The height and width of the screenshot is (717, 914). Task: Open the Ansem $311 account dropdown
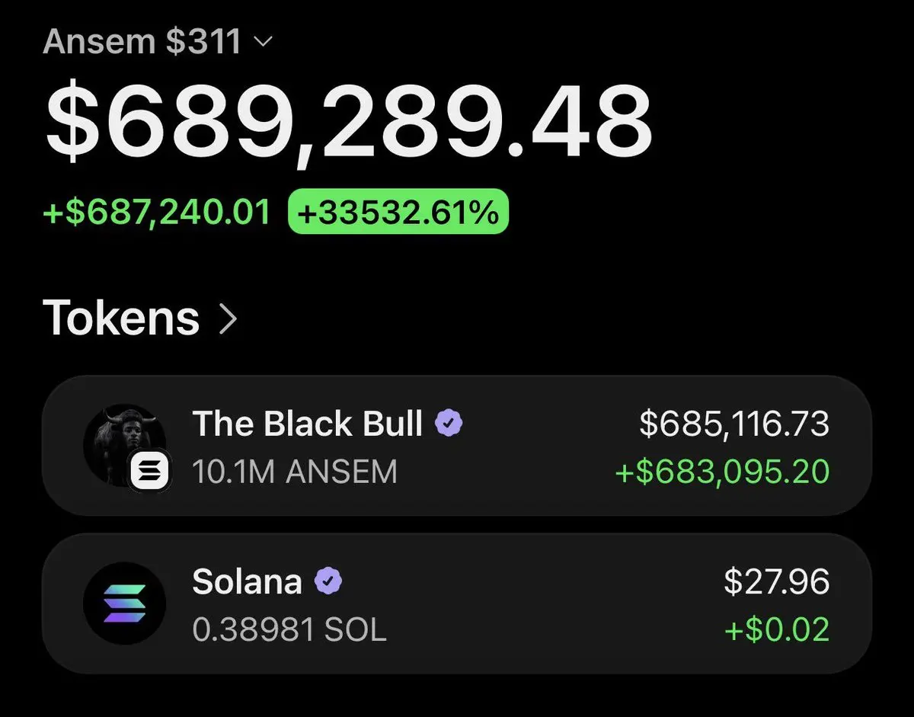(157, 41)
